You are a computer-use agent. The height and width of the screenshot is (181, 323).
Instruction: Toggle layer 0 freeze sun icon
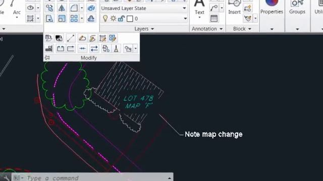click(113, 19)
